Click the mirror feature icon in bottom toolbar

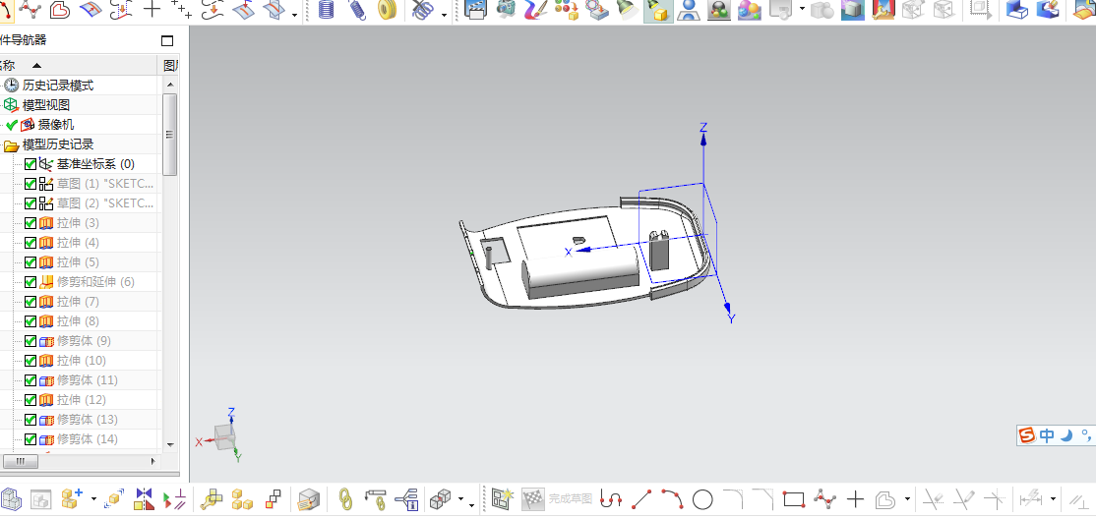[x=144, y=499]
